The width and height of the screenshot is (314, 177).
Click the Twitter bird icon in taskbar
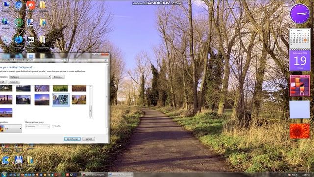click(x=52, y=175)
